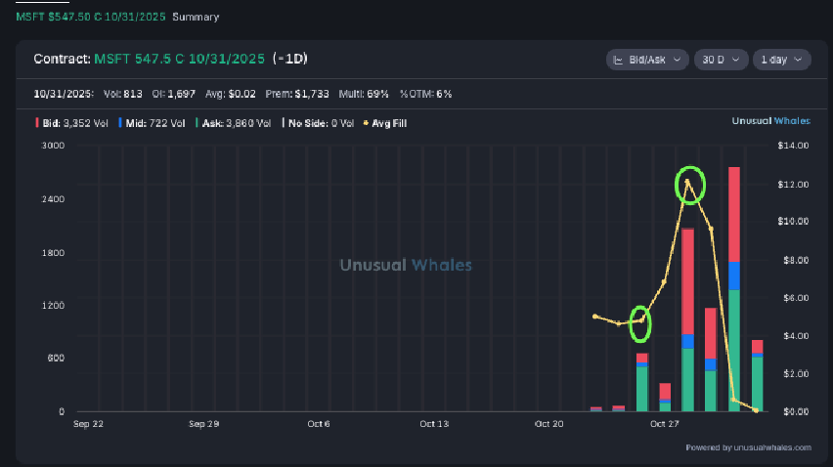Click the 10/31/2025 date label in stats row
The width and height of the screenshot is (833, 467).
(64, 94)
